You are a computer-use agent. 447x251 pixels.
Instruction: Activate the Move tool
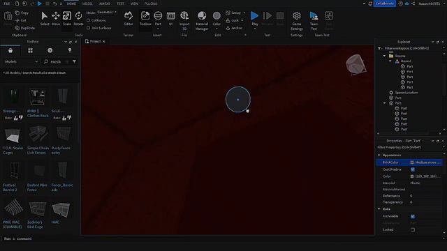pyautogui.click(x=56, y=19)
